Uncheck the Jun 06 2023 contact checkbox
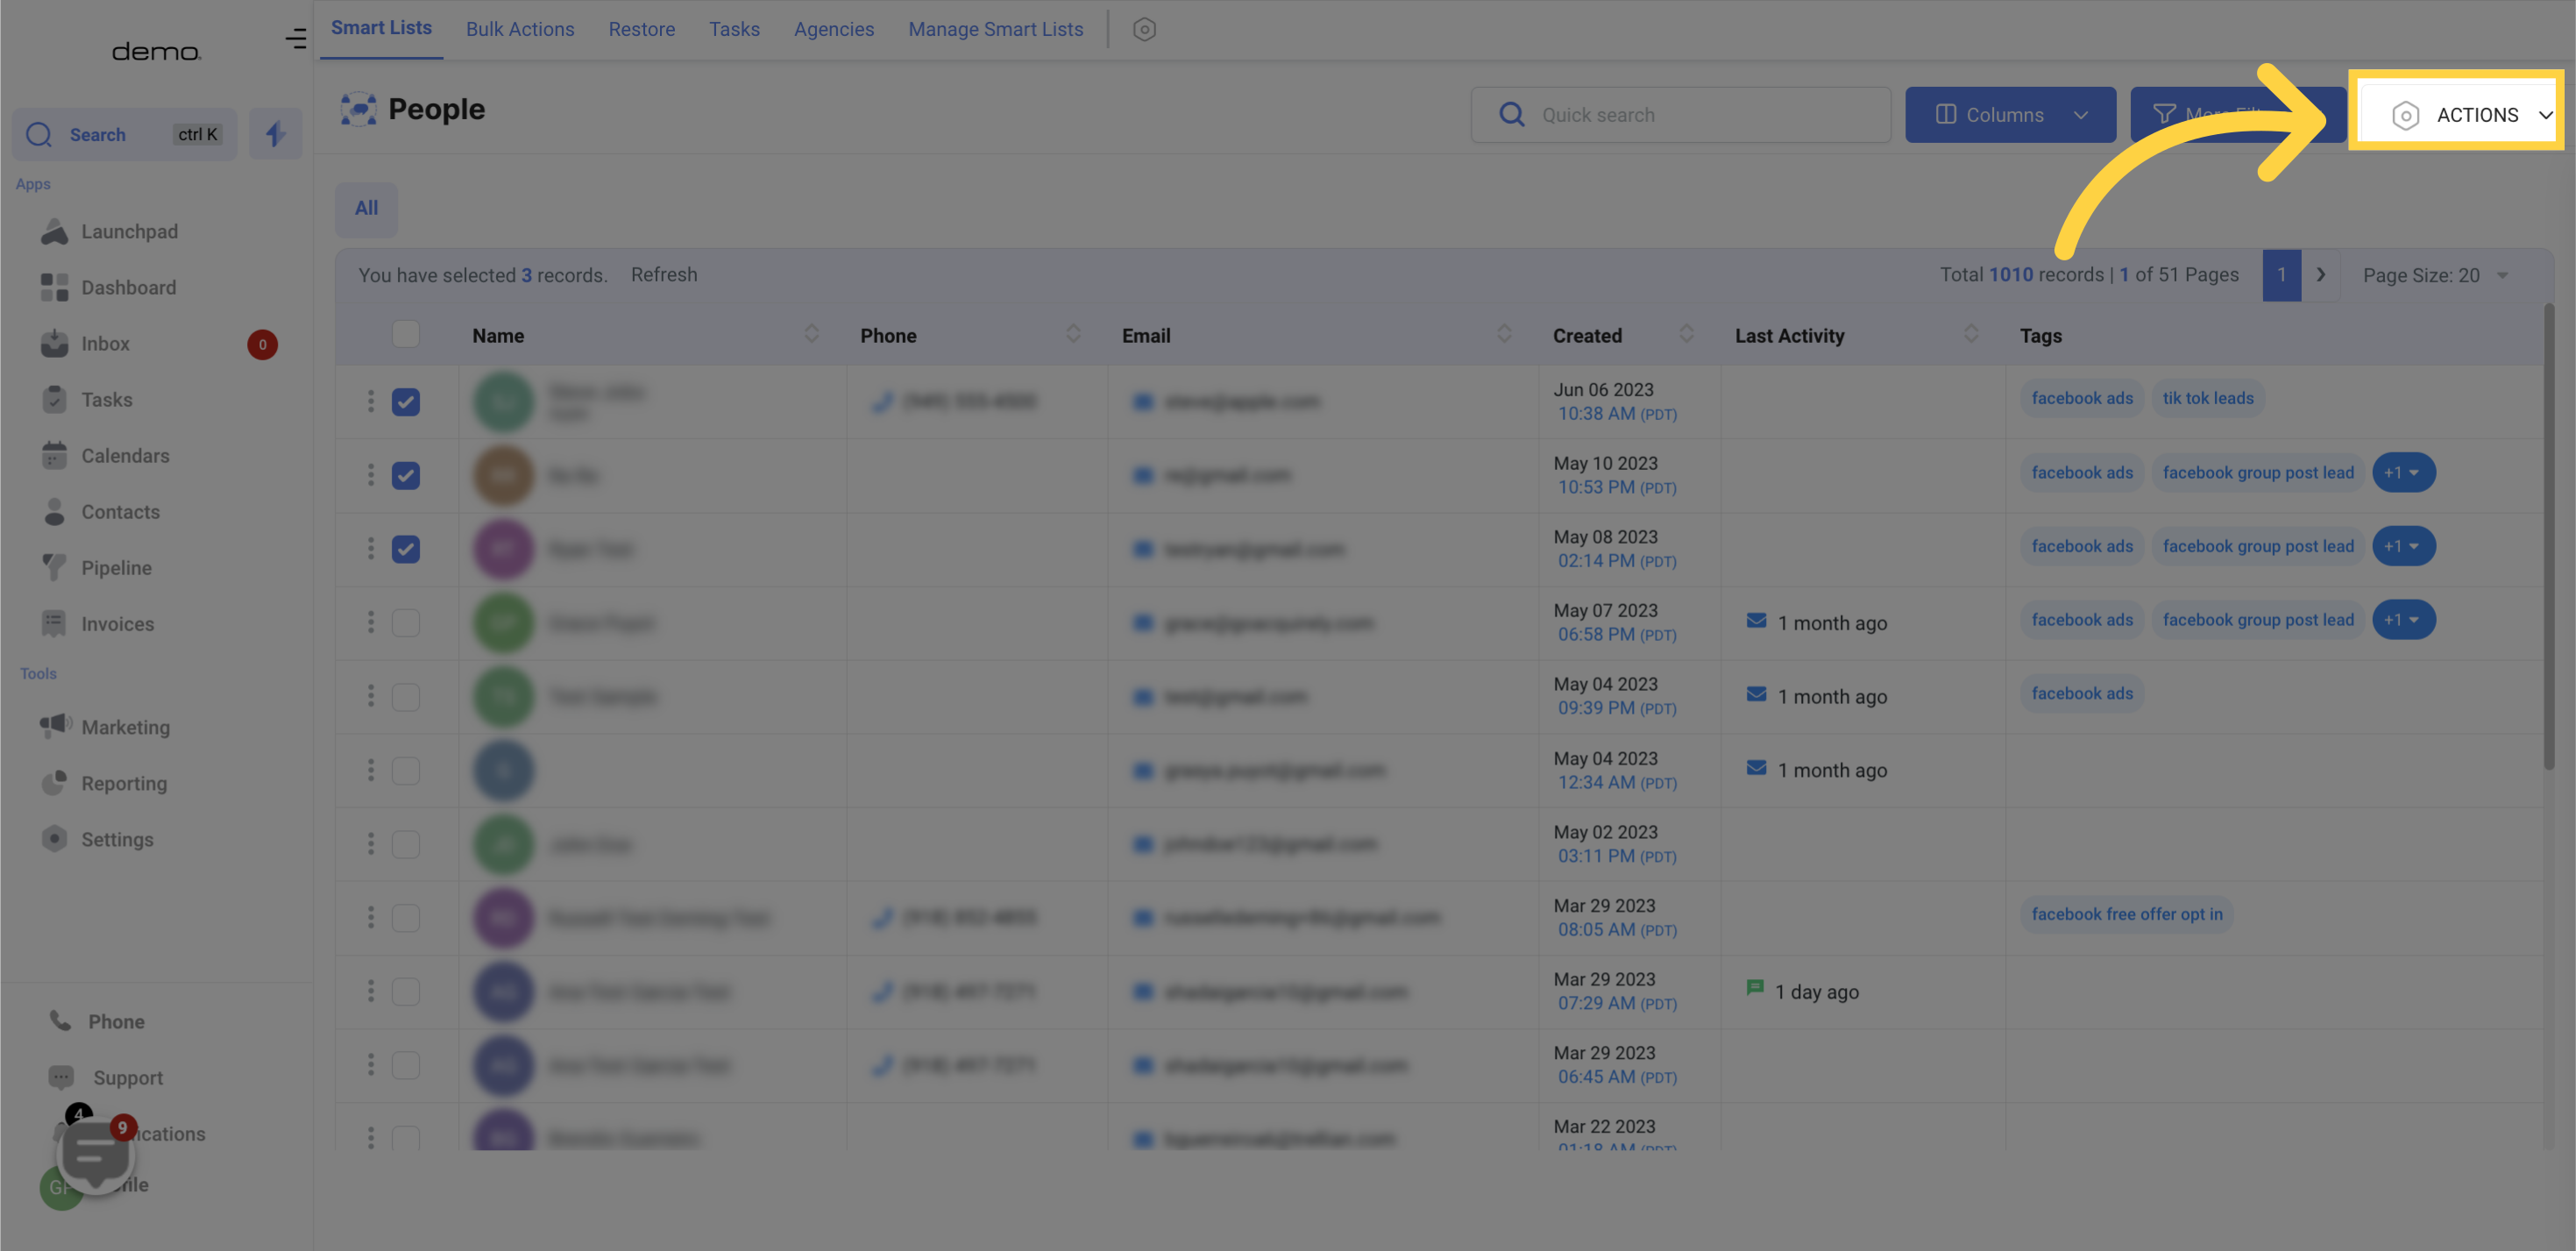Image resolution: width=2576 pixels, height=1251 pixels. click(405, 401)
